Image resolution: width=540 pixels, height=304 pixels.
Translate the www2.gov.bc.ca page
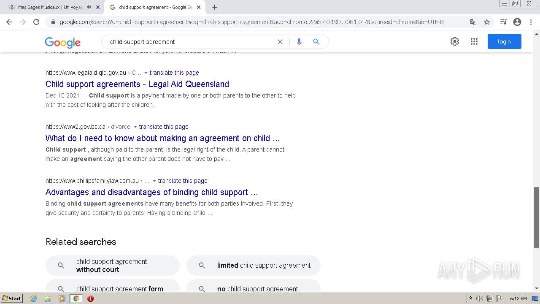164,127
